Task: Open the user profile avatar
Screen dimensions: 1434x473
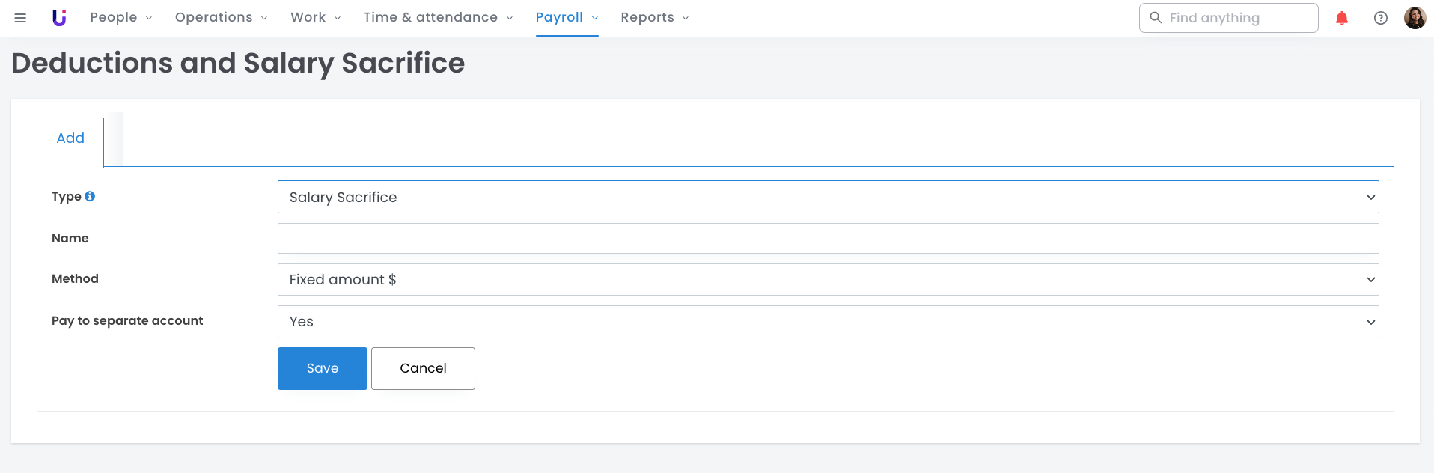Action: tap(1414, 18)
